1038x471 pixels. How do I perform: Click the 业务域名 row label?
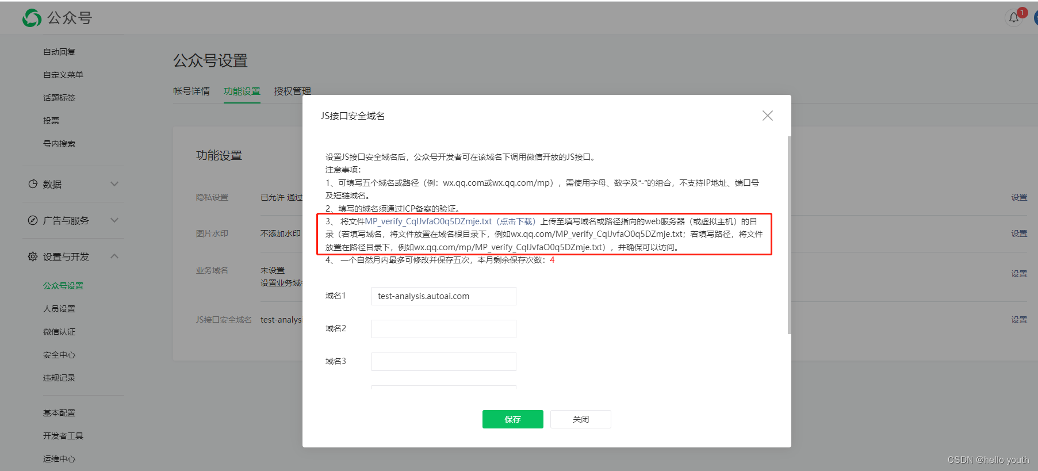coord(212,270)
